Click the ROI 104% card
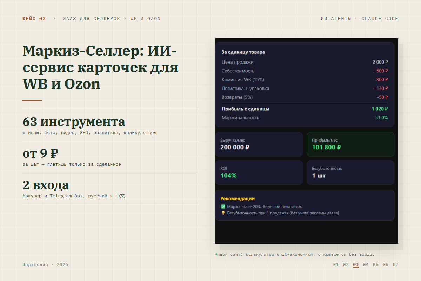421x281 pixels. pos(259,172)
